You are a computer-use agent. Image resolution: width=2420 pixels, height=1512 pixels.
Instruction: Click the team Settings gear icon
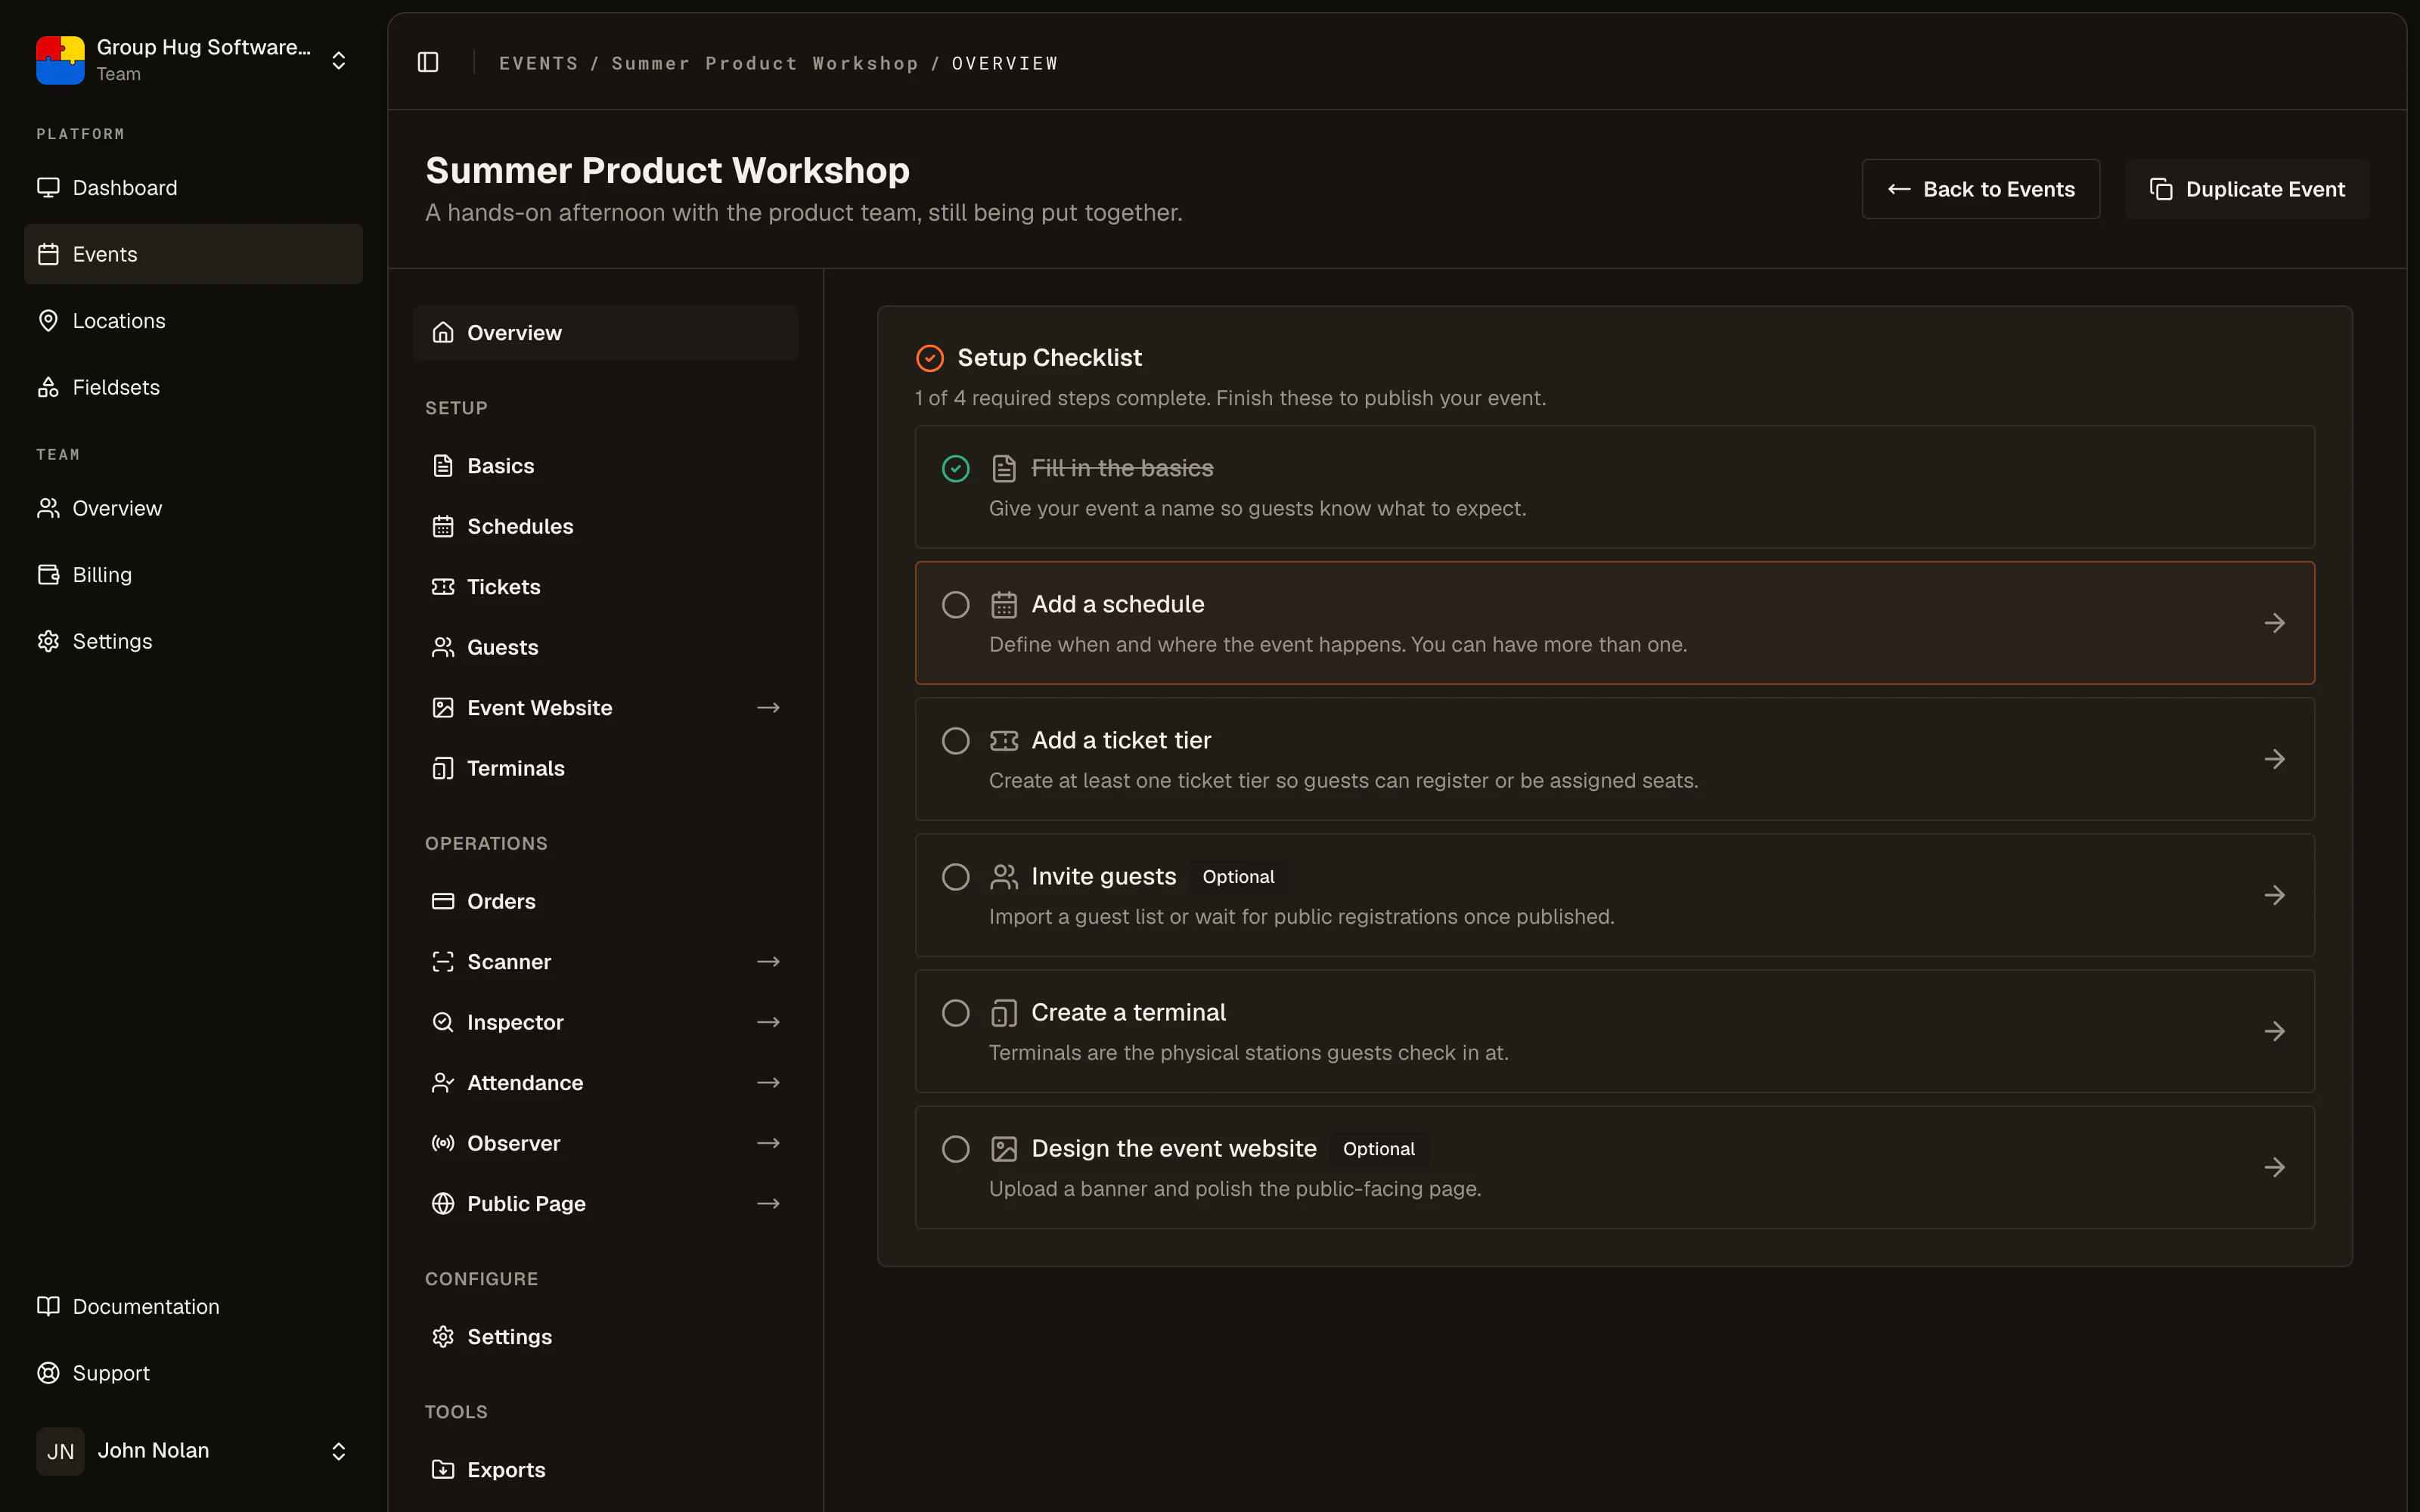point(48,641)
